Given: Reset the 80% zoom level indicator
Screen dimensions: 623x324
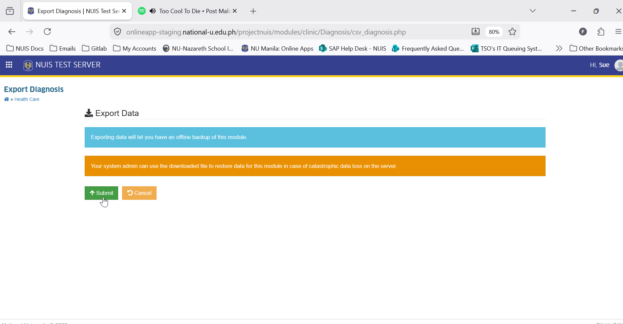Looking at the screenshot, I should pyautogui.click(x=494, y=32).
